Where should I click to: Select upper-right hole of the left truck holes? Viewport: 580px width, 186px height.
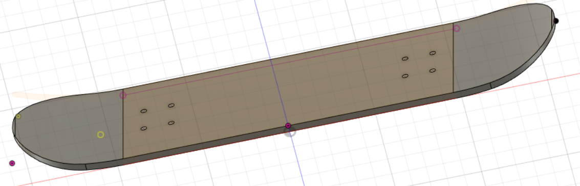click(x=171, y=105)
